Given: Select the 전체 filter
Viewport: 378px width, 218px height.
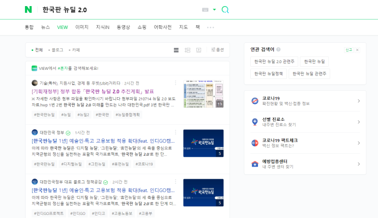Looking at the screenshot, I should click(37, 50).
